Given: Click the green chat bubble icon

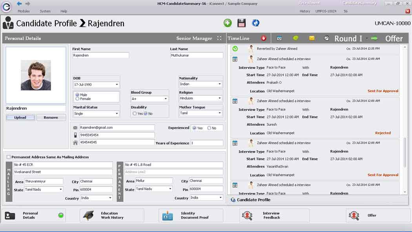Looking at the screenshot, I should coord(296,38).
